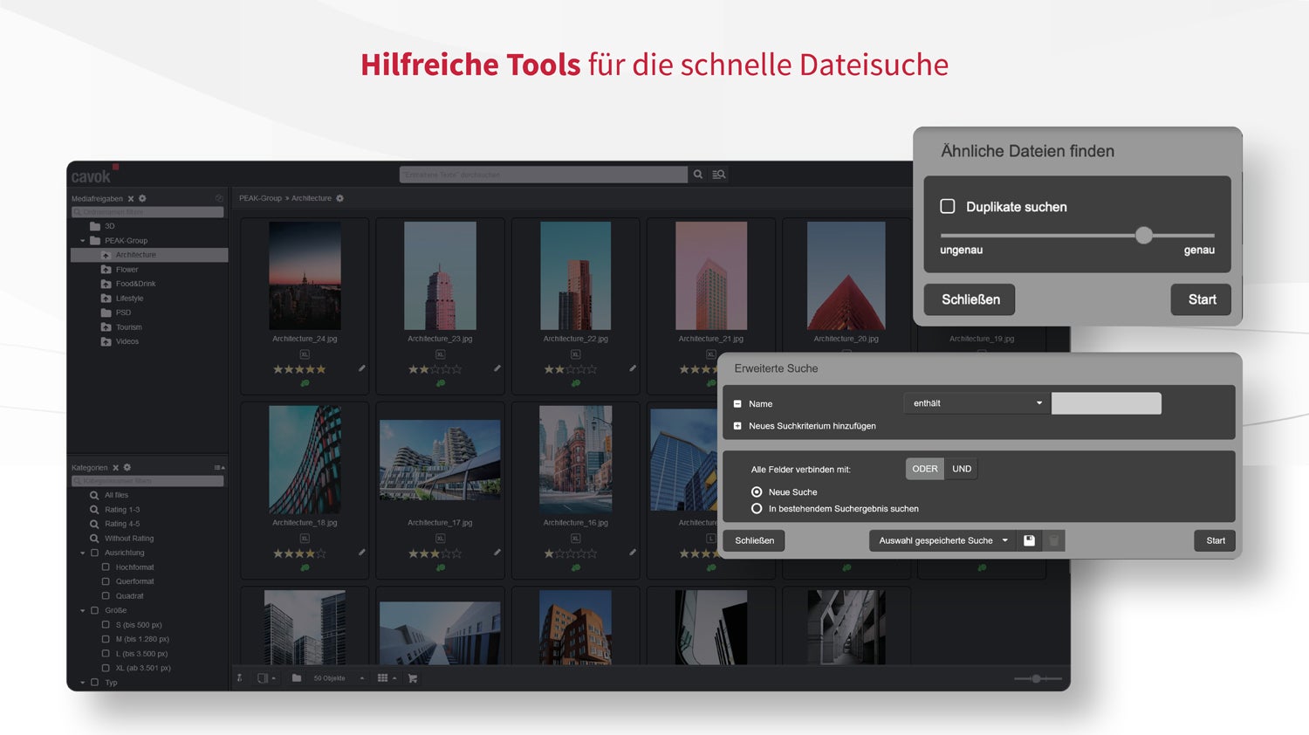Collapse the PEAK-Group folder tree
Image resolution: width=1309 pixels, height=735 pixels.
81,241
